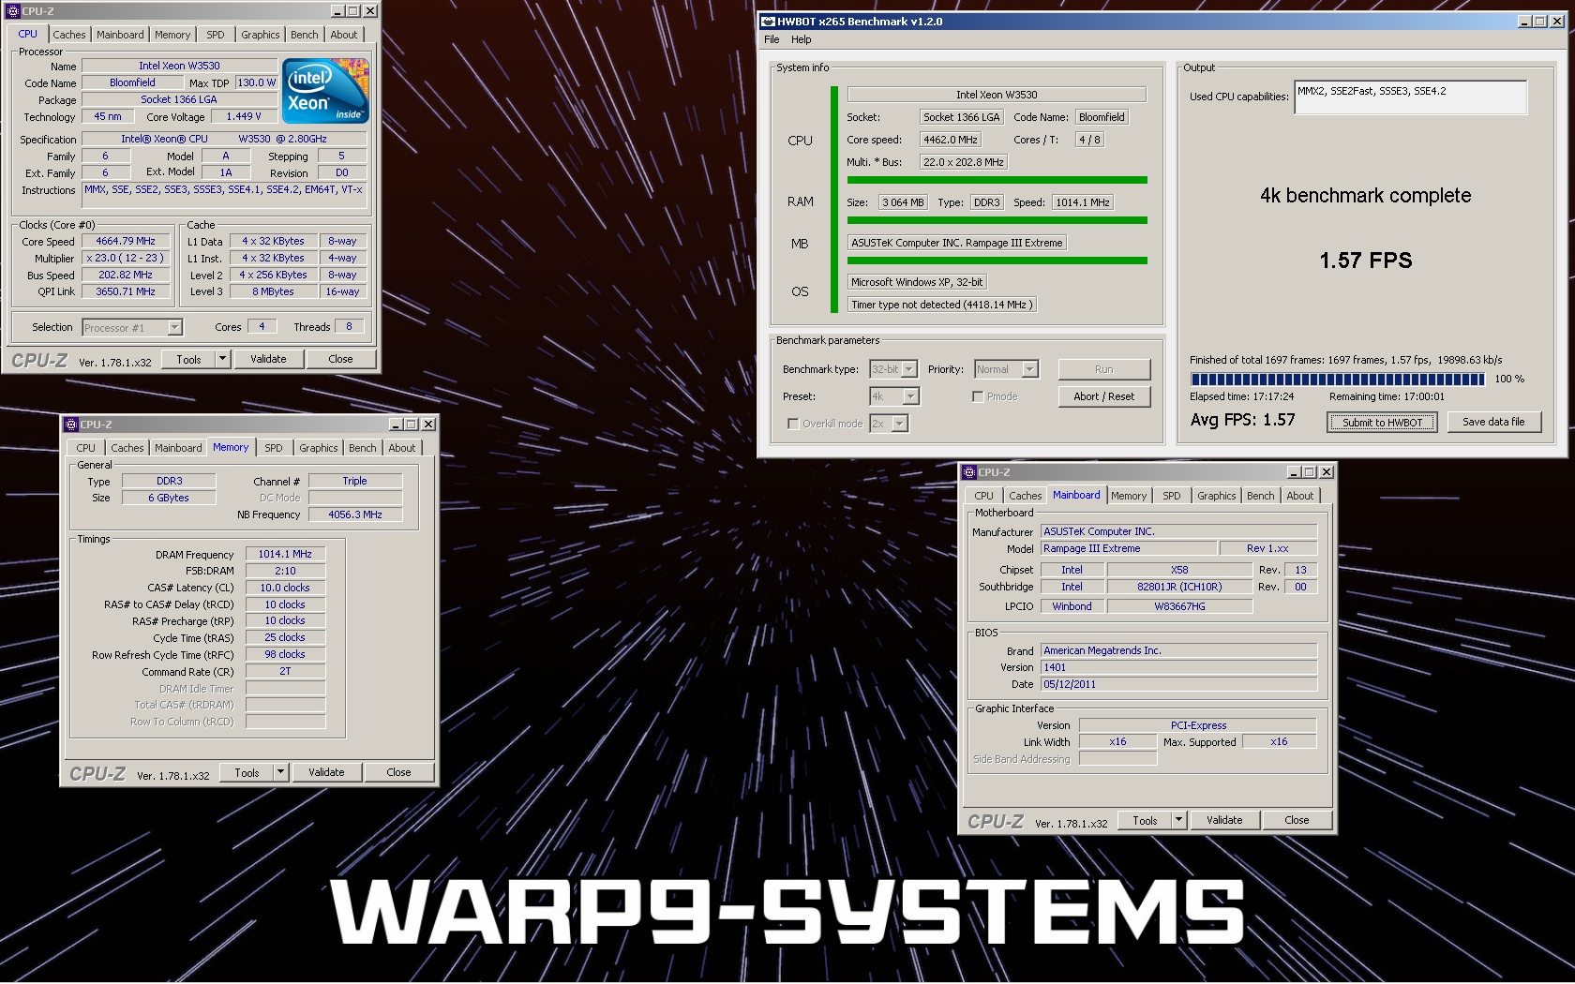Click Tools button in the CPU tab window
The image size is (1575, 984).
tap(188, 359)
